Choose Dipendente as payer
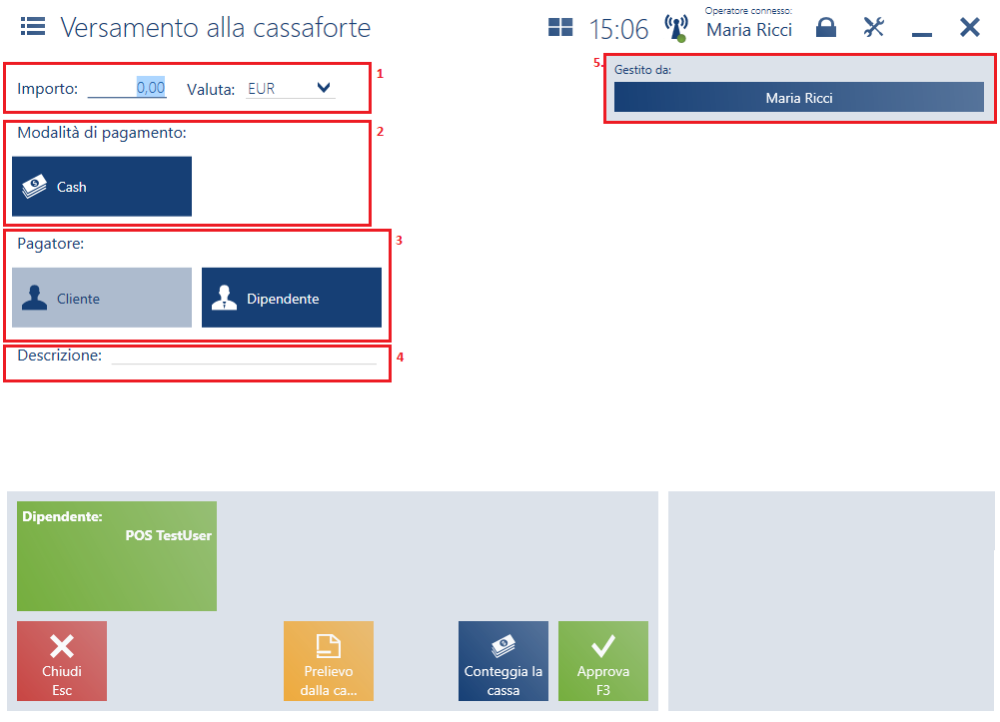 click(x=292, y=298)
